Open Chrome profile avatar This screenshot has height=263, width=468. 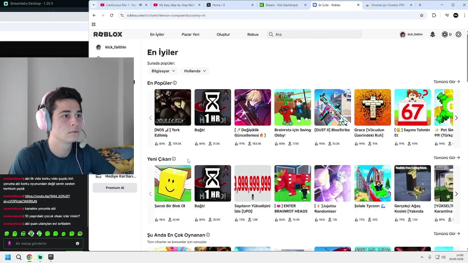pos(456,15)
